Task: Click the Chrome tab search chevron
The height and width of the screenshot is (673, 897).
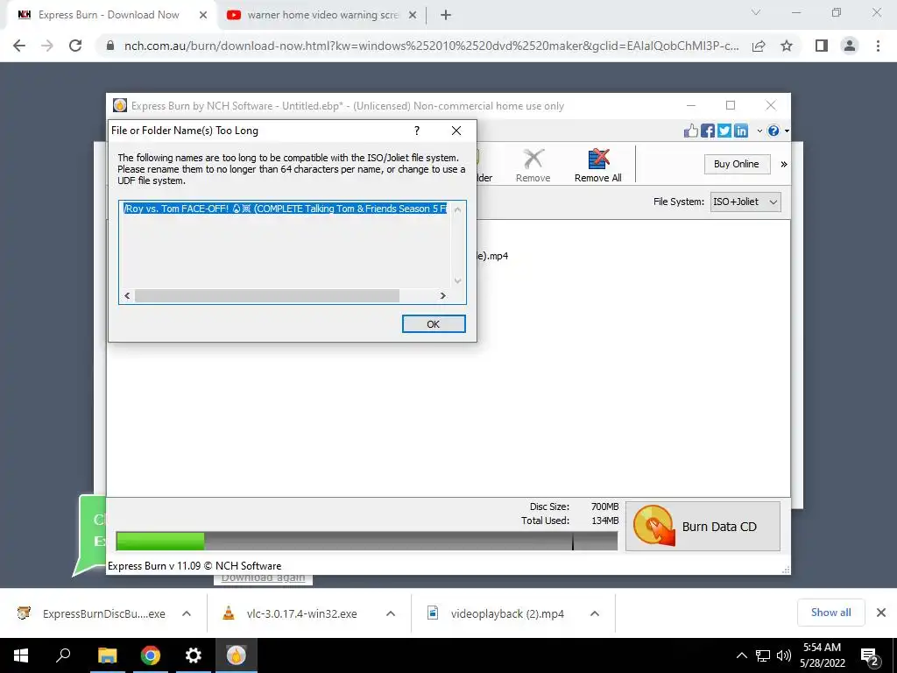Action: 756,12
